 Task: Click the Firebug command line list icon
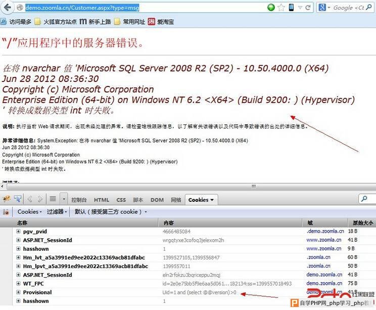pyautogui.click(x=53, y=199)
